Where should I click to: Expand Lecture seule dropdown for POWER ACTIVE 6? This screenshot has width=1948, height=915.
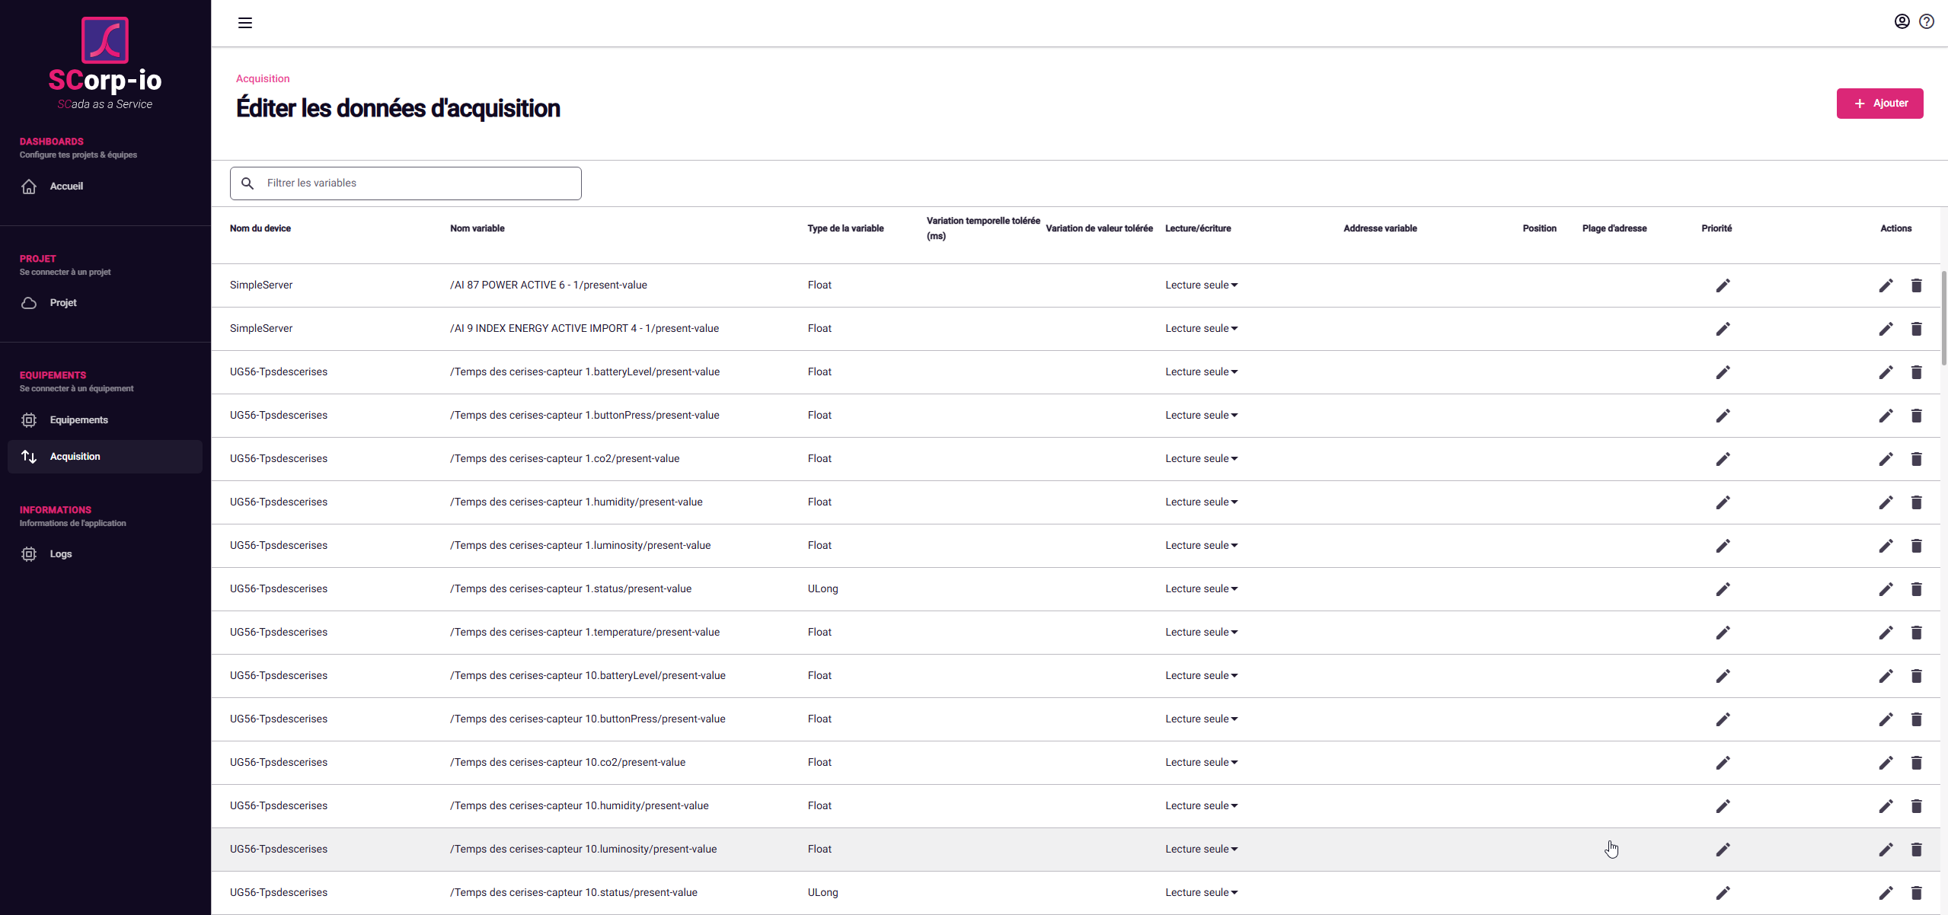point(1201,285)
